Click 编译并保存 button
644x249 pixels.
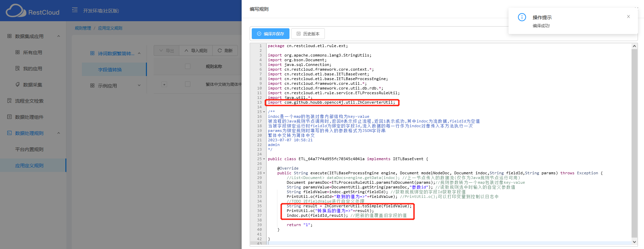tap(271, 34)
